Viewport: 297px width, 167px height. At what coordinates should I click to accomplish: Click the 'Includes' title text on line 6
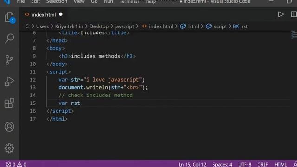coord(93,33)
